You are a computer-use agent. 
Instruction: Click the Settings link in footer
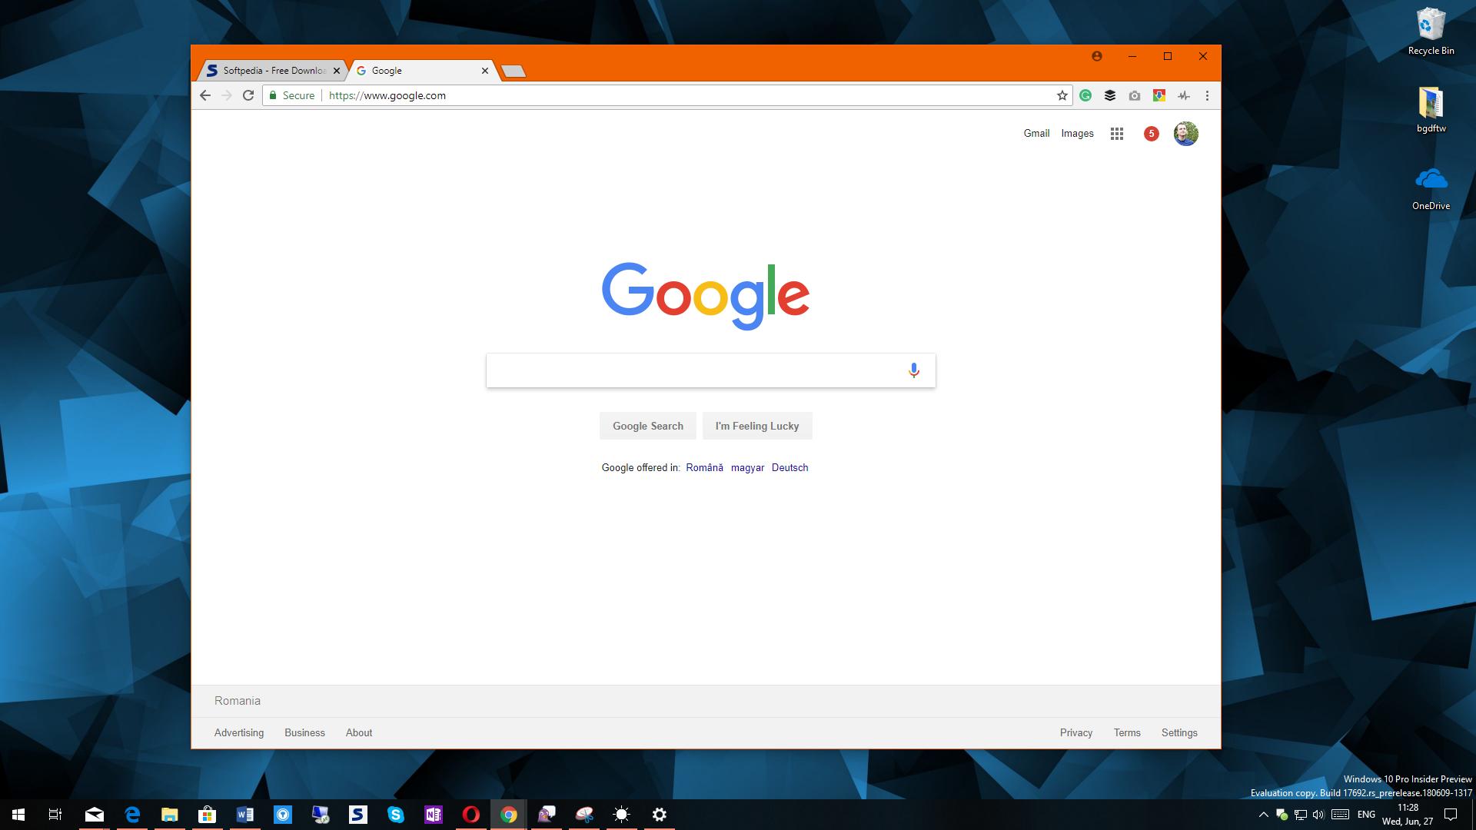coord(1178,732)
